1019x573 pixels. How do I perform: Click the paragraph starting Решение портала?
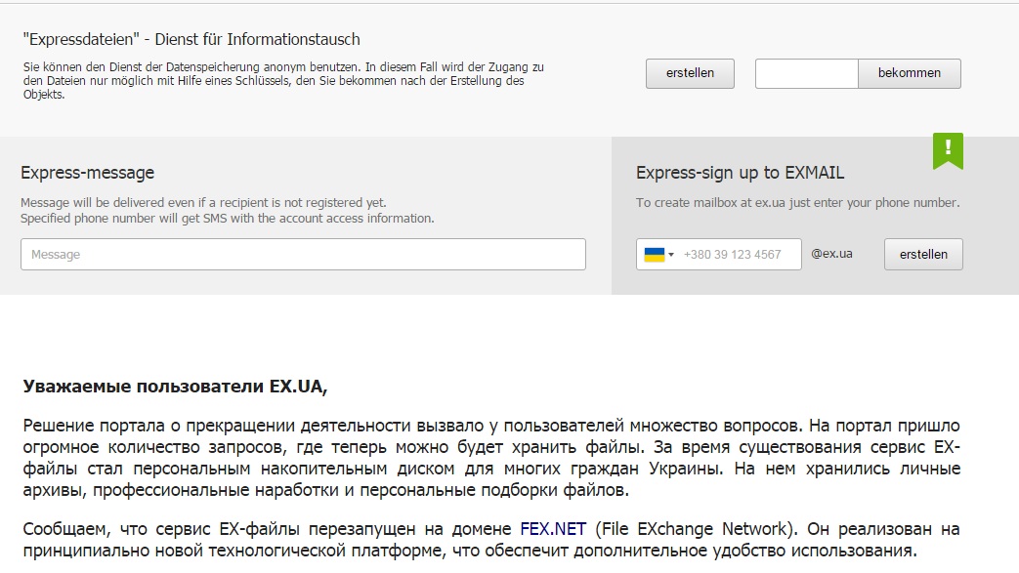click(491, 458)
